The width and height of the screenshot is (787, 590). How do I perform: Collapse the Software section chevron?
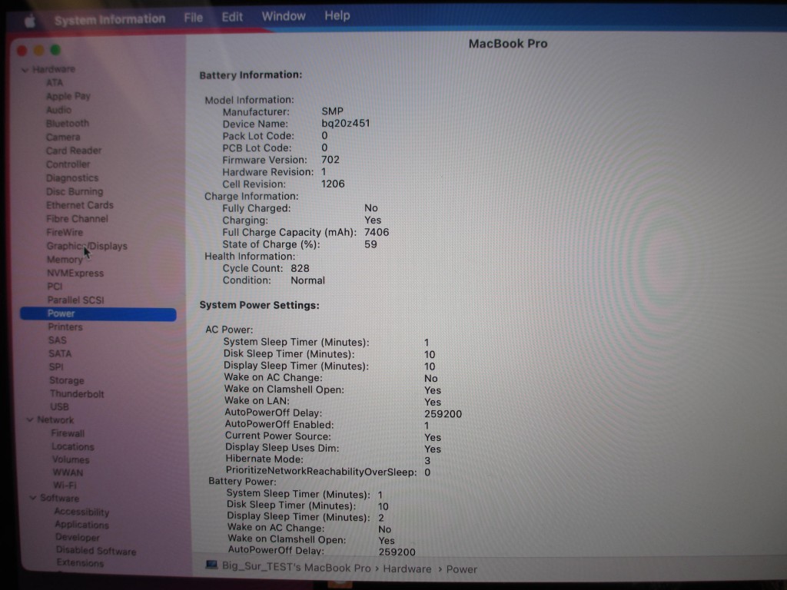click(x=32, y=498)
